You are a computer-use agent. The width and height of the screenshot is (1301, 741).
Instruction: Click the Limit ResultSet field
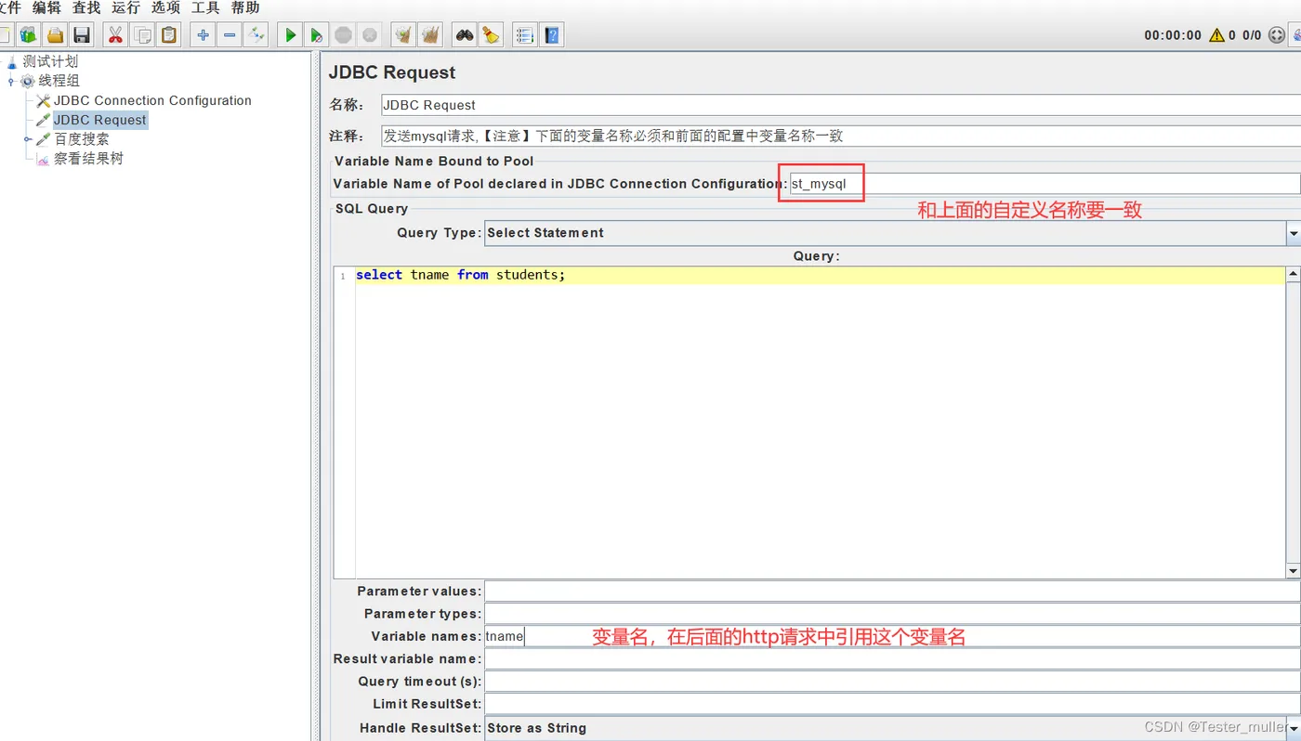click(893, 704)
